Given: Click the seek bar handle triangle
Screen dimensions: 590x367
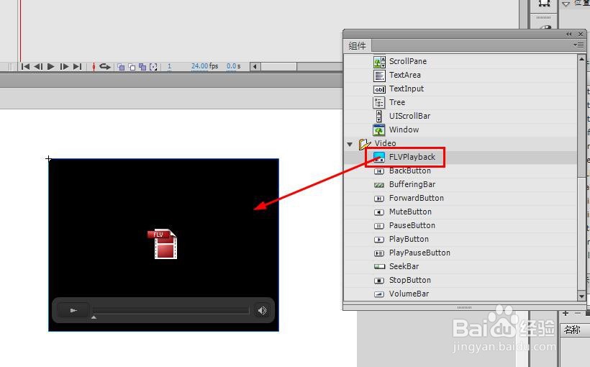Looking at the screenshot, I should point(94,317).
